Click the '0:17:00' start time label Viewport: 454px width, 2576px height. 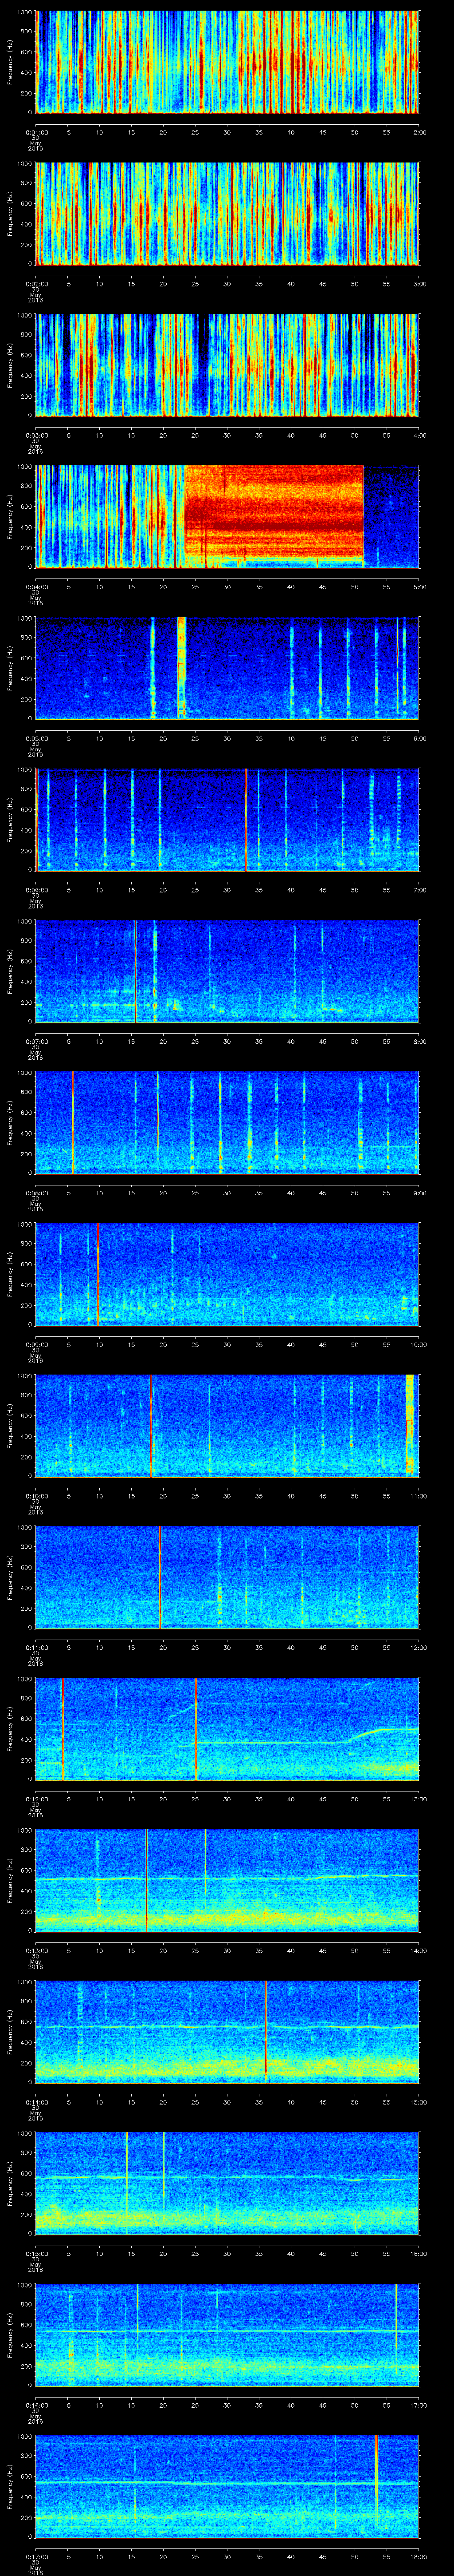(36, 2557)
